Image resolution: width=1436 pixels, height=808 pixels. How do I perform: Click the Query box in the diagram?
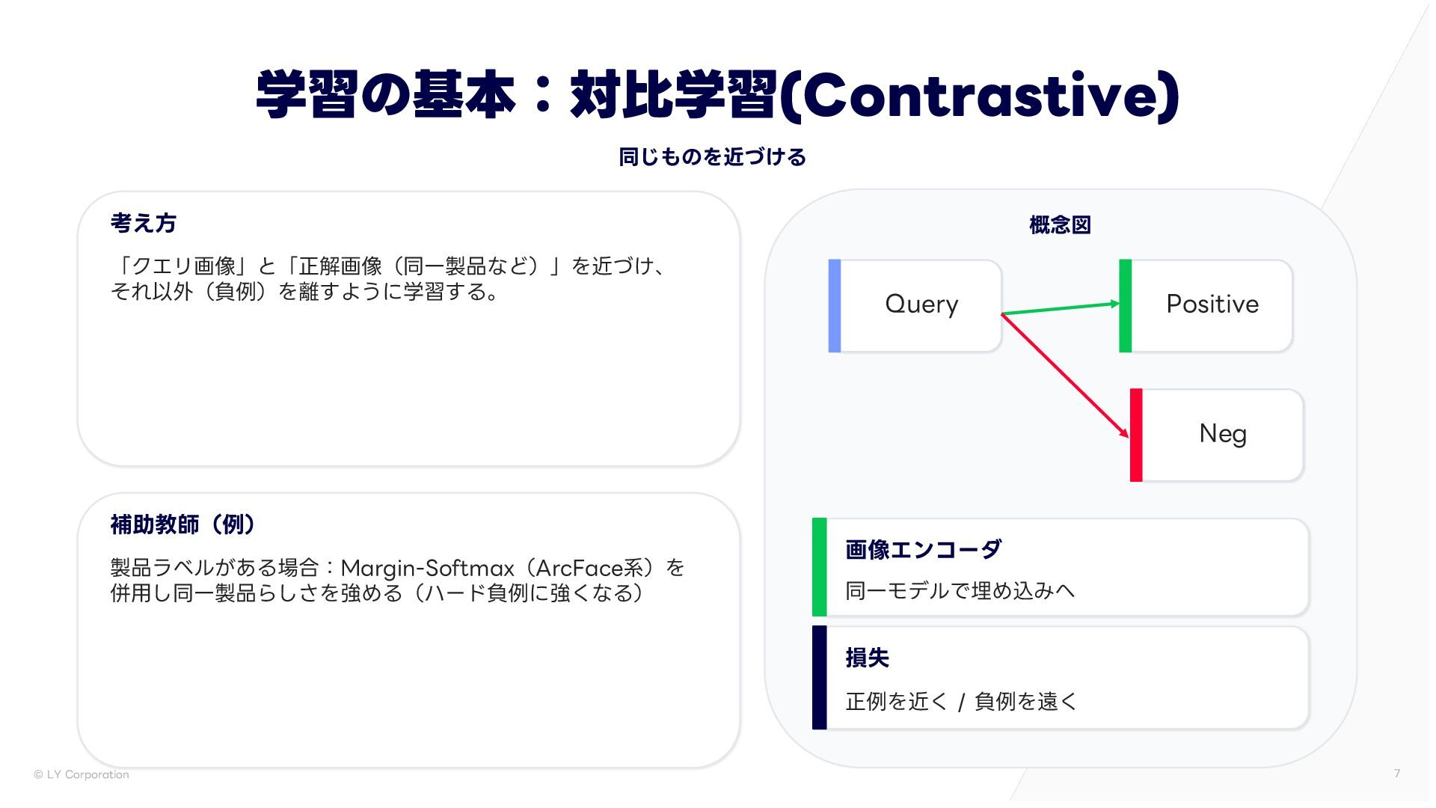[x=915, y=306]
